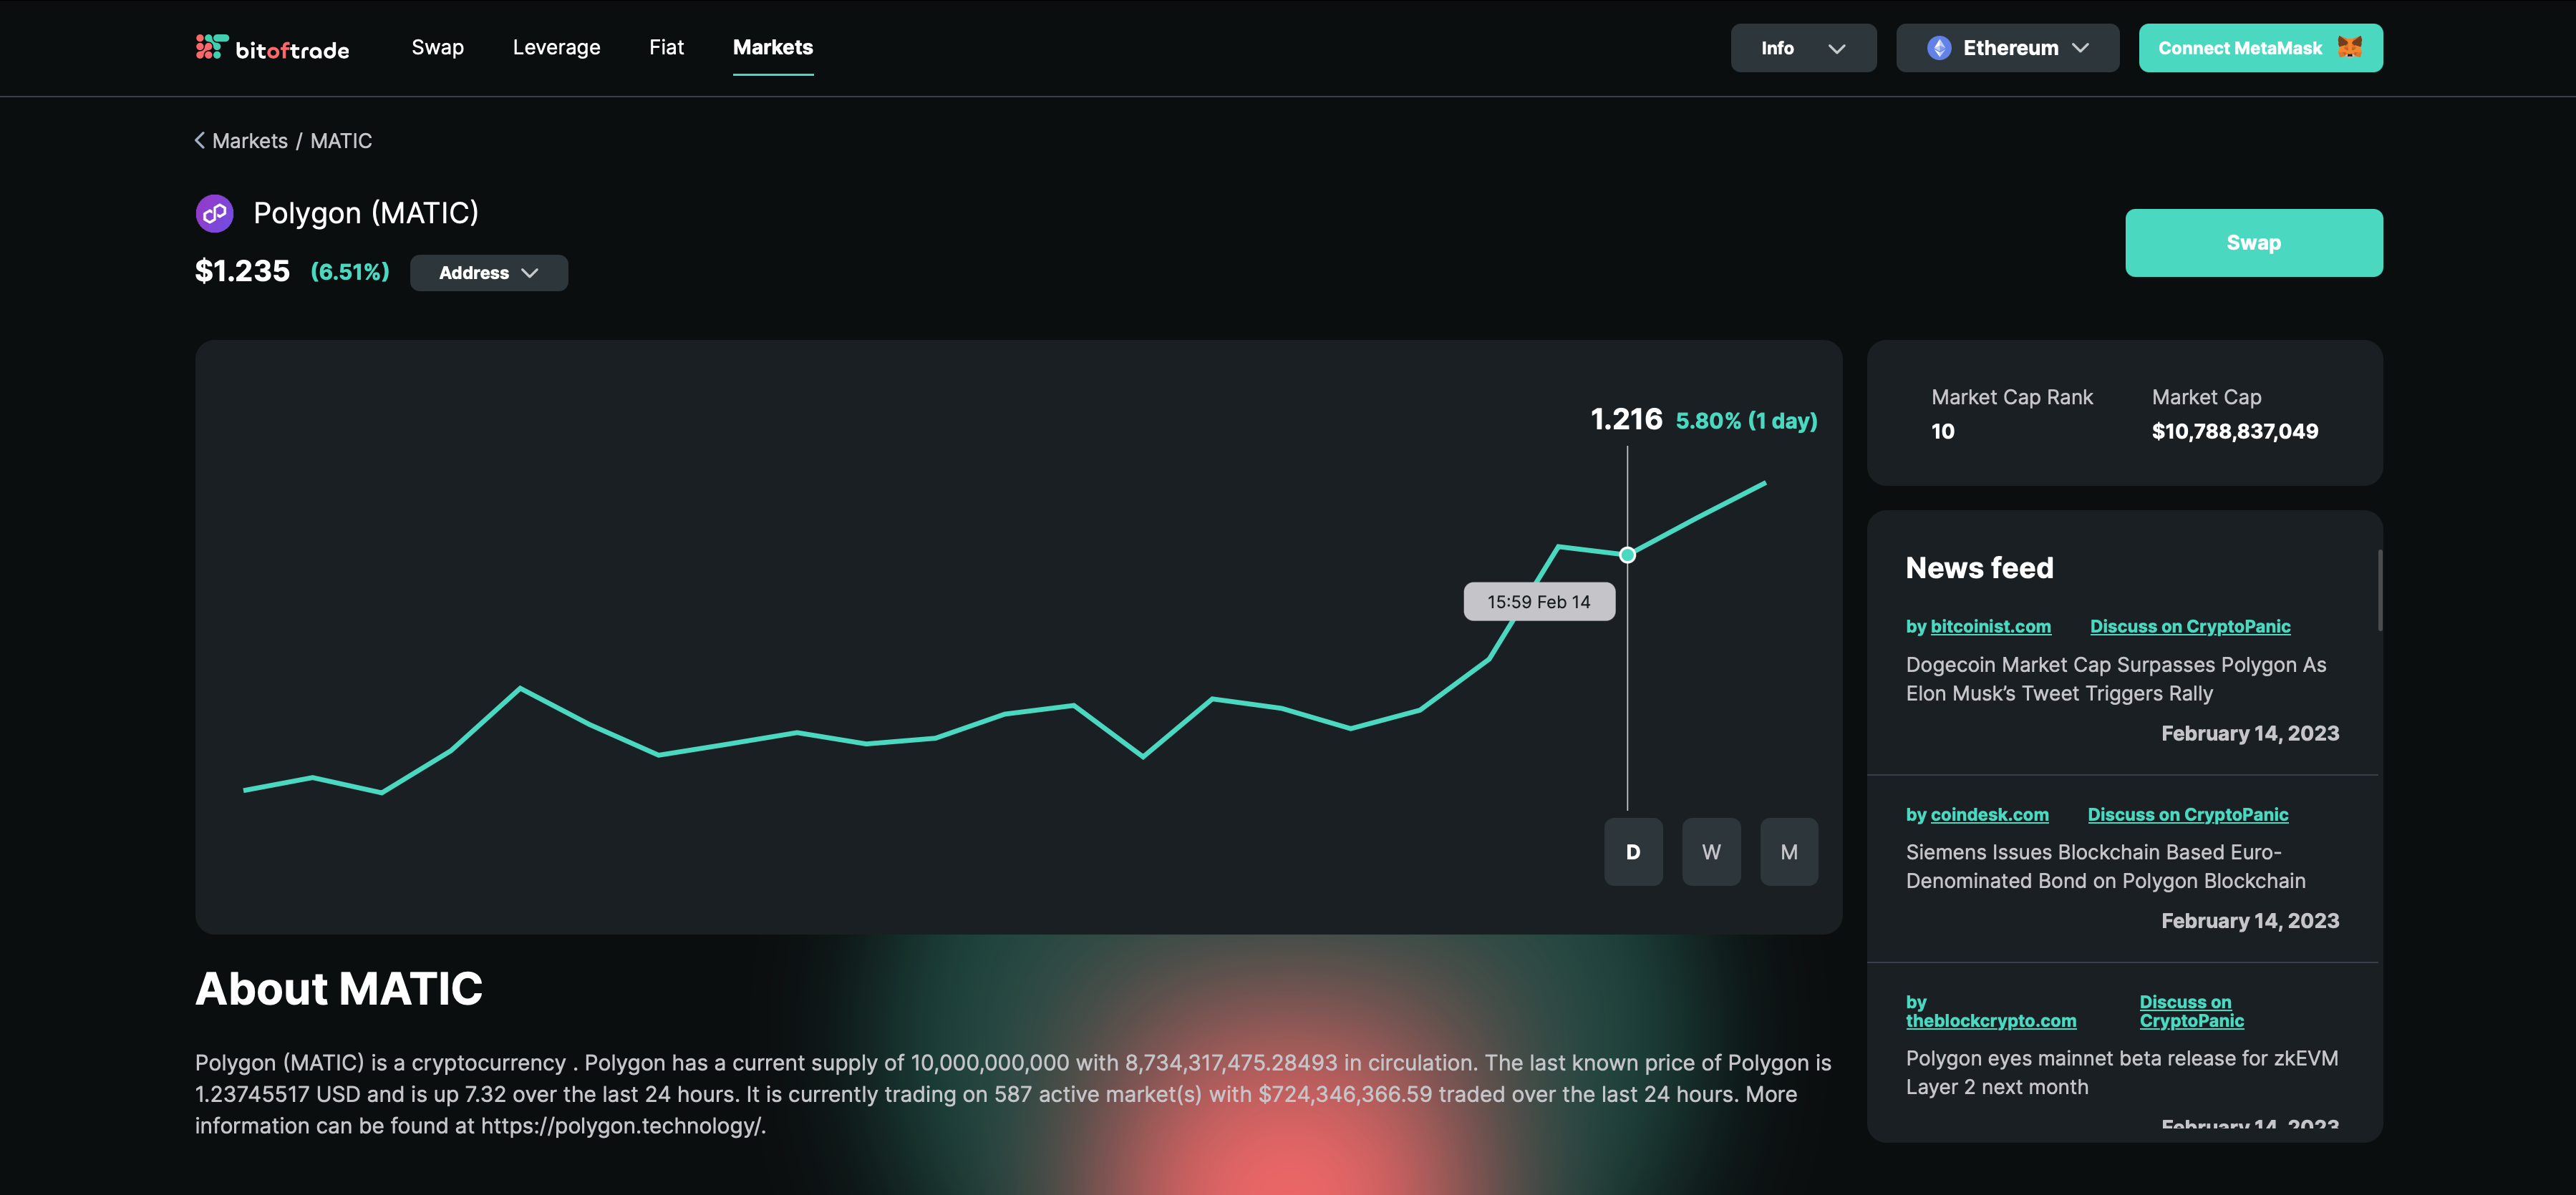Screen dimensions: 2576x1195
Task: Expand the Address dropdown
Action: coord(489,273)
